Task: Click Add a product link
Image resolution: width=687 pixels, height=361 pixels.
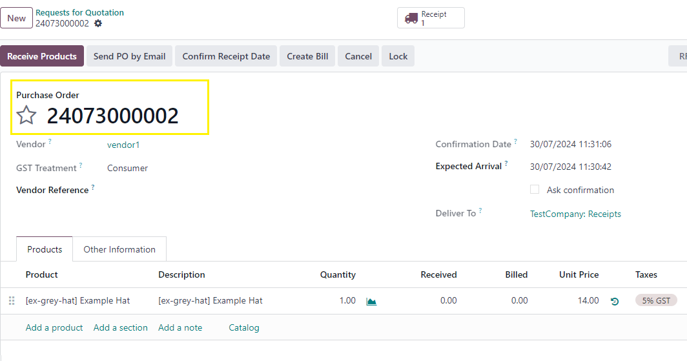Action: [x=54, y=327]
